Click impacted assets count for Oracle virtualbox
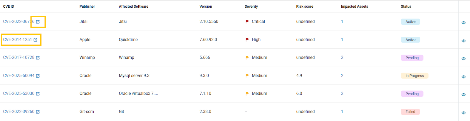The width and height of the screenshot is (470, 121). pos(342,93)
